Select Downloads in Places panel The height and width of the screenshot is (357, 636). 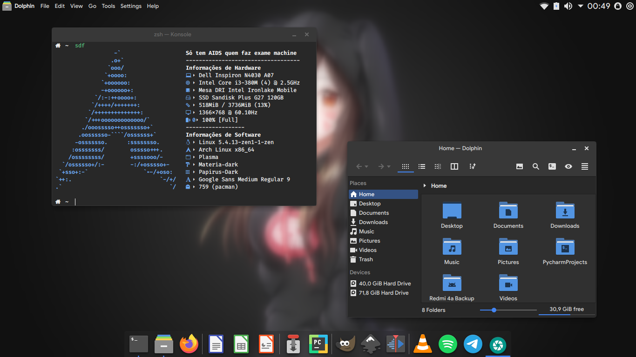[383, 222]
